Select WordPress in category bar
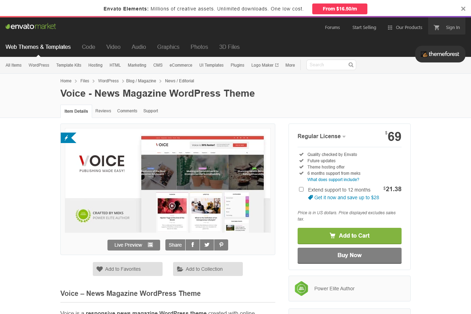Image resolution: width=471 pixels, height=314 pixels. [39, 65]
